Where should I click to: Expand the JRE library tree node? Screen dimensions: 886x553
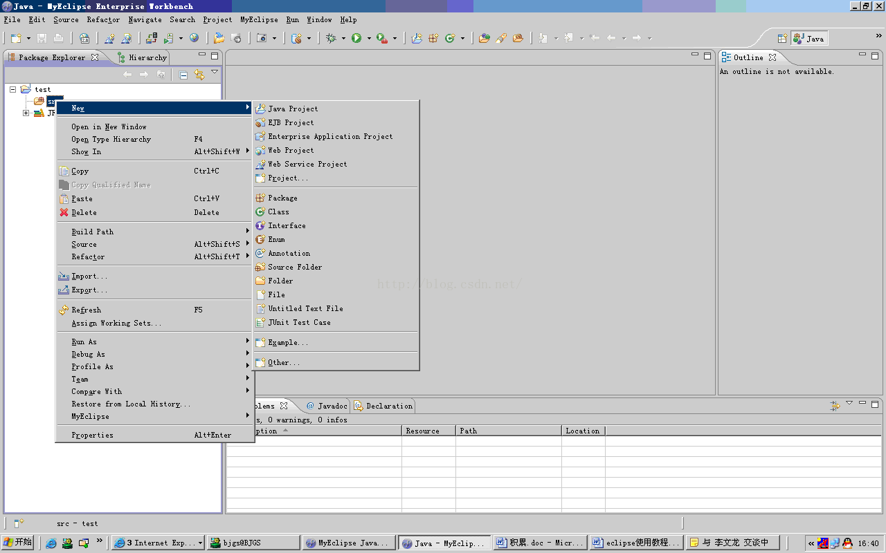tap(26, 113)
